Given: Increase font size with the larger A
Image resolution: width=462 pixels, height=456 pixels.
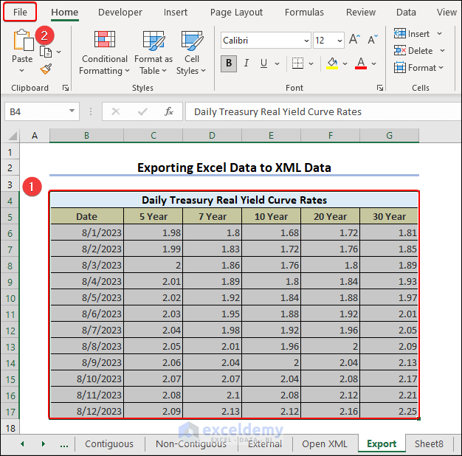Looking at the screenshot, I should point(354,40).
